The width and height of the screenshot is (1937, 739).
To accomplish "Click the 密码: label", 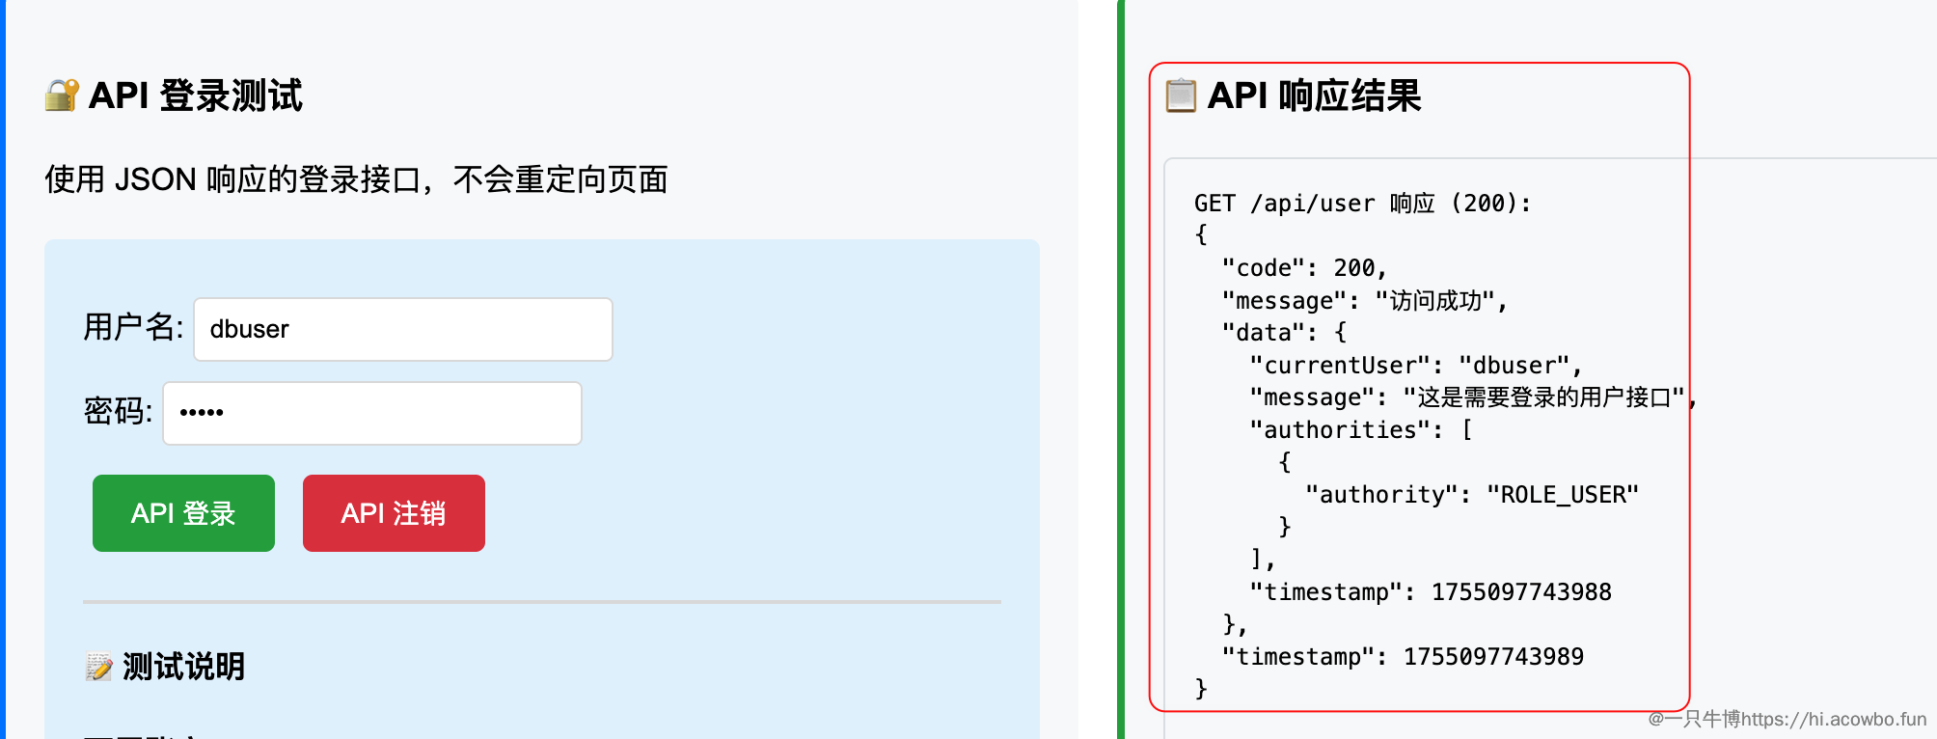I will click(x=118, y=412).
